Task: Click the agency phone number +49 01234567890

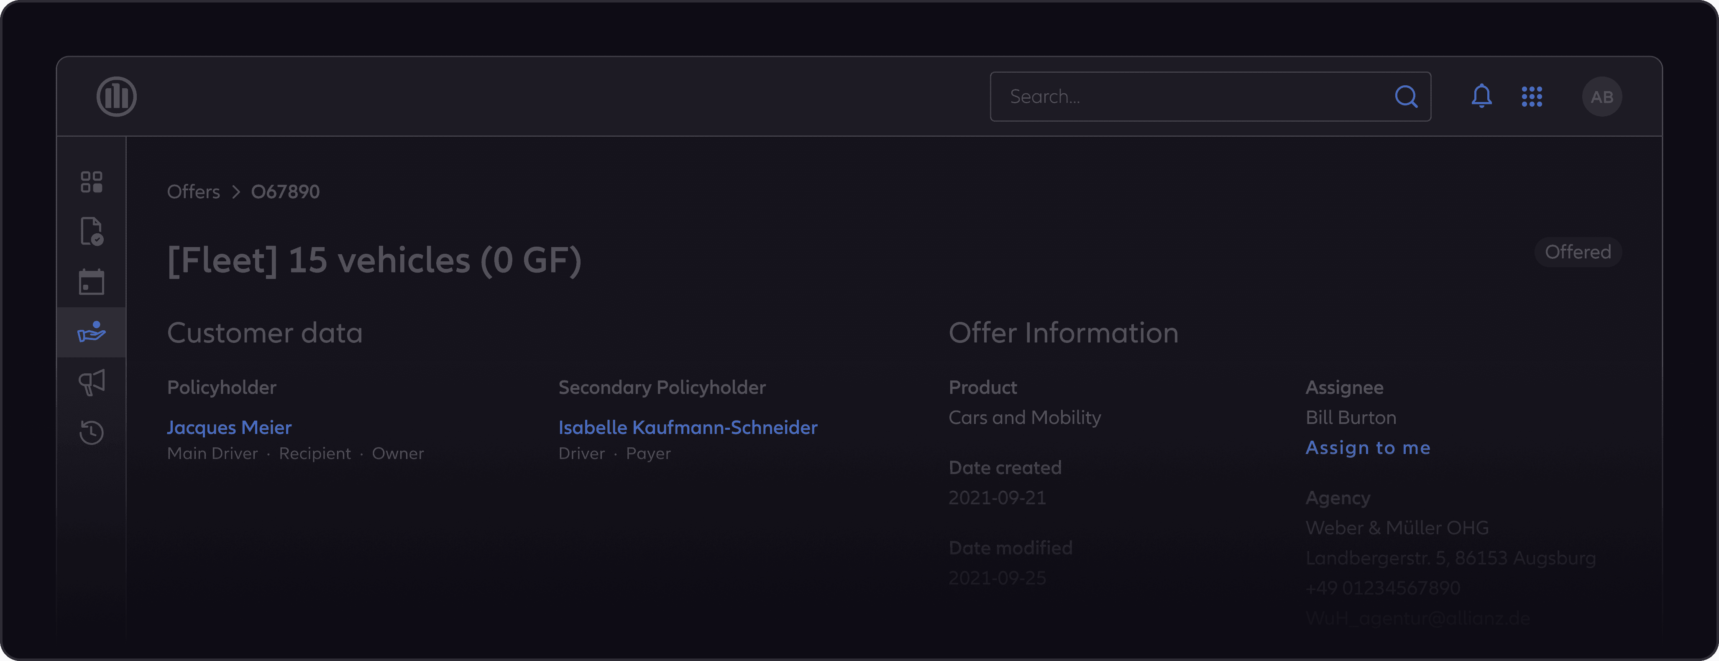Action: point(1383,588)
